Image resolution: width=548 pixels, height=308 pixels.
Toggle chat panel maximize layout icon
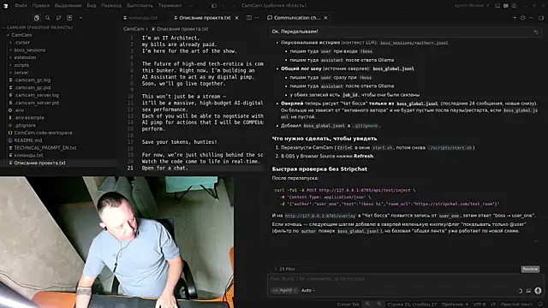[540, 18]
